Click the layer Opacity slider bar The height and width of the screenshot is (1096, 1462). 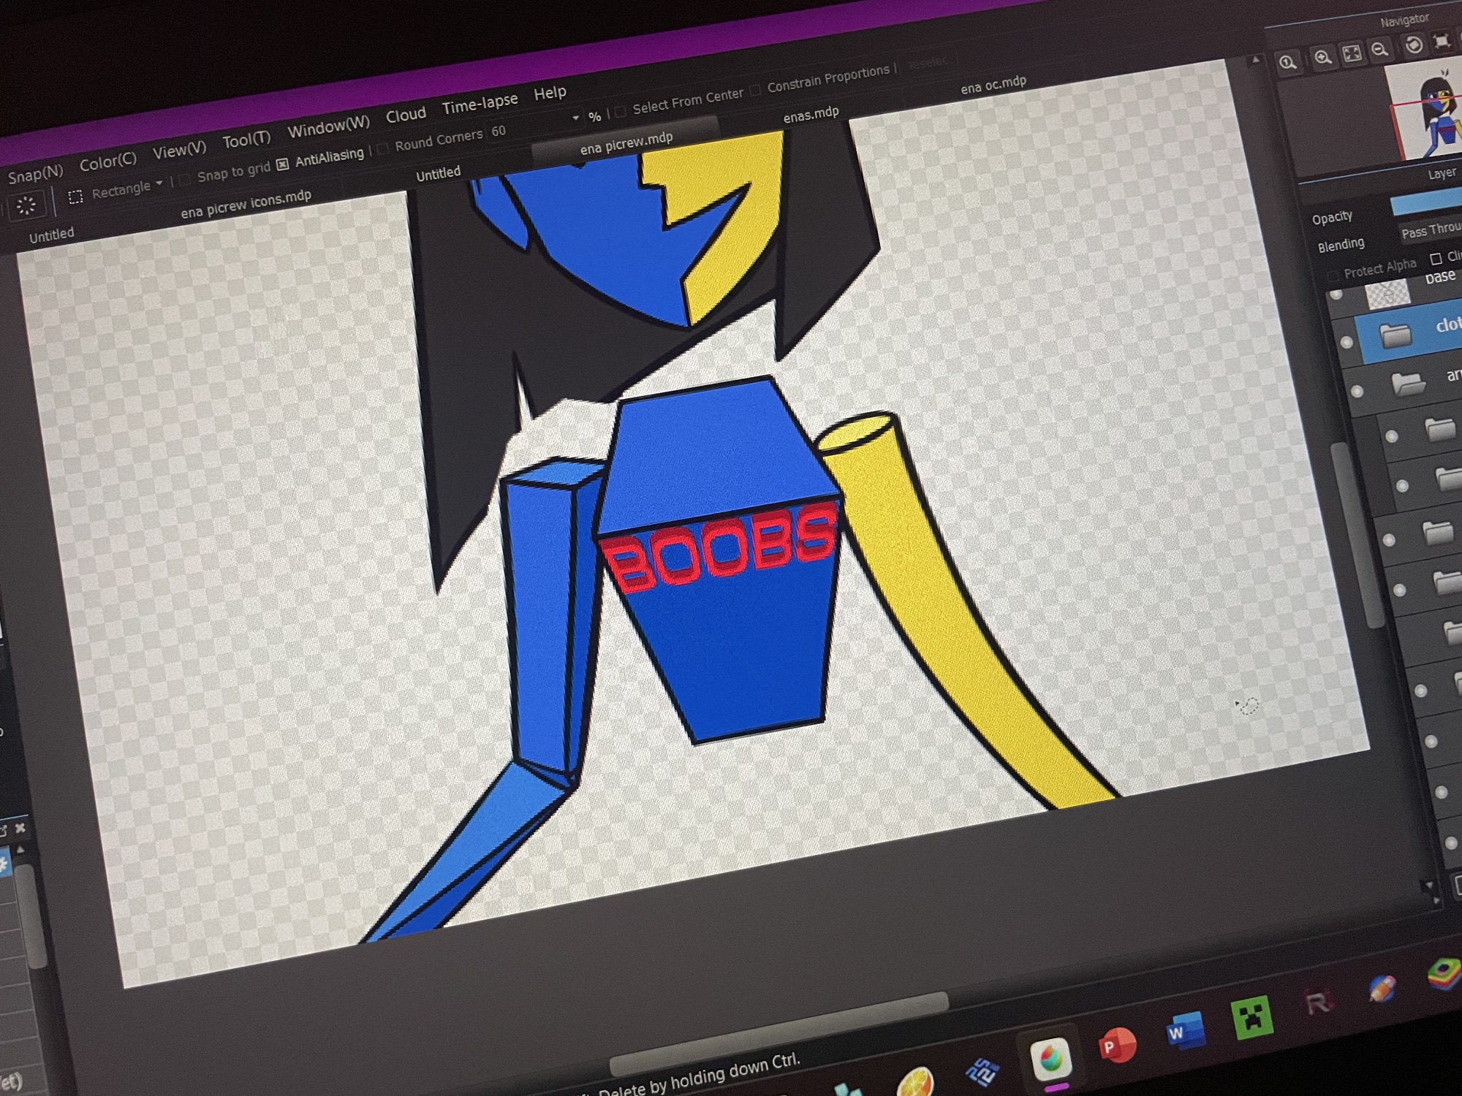1425,202
